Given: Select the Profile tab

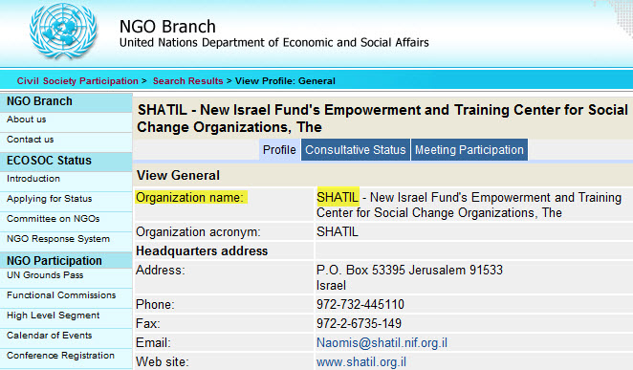Looking at the screenshot, I should (x=279, y=150).
